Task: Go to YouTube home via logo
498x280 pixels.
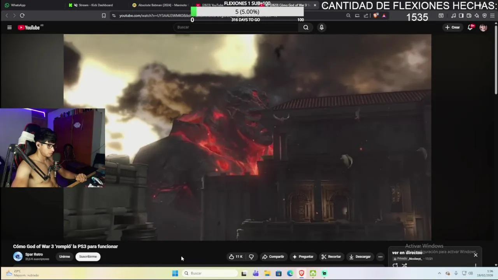Action: [29, 27]
